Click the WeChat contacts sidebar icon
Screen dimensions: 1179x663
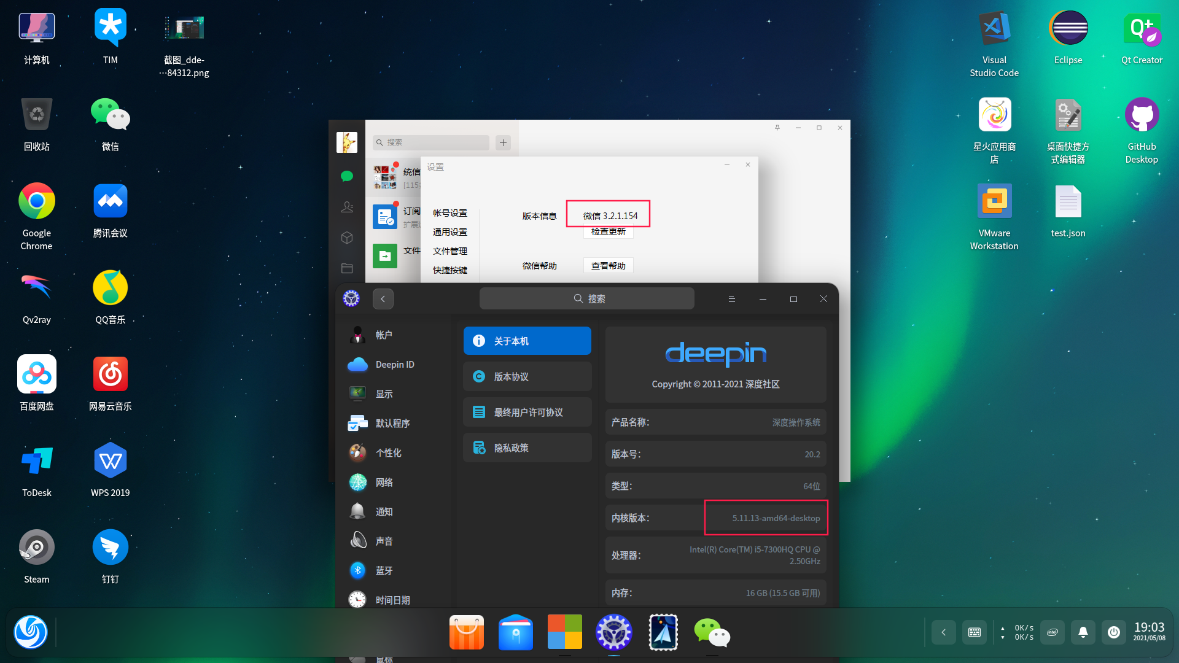coord(347,207)
